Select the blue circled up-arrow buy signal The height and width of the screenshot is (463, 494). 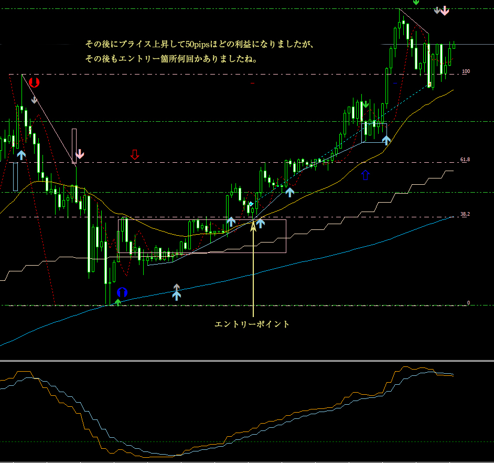point(122,292)
